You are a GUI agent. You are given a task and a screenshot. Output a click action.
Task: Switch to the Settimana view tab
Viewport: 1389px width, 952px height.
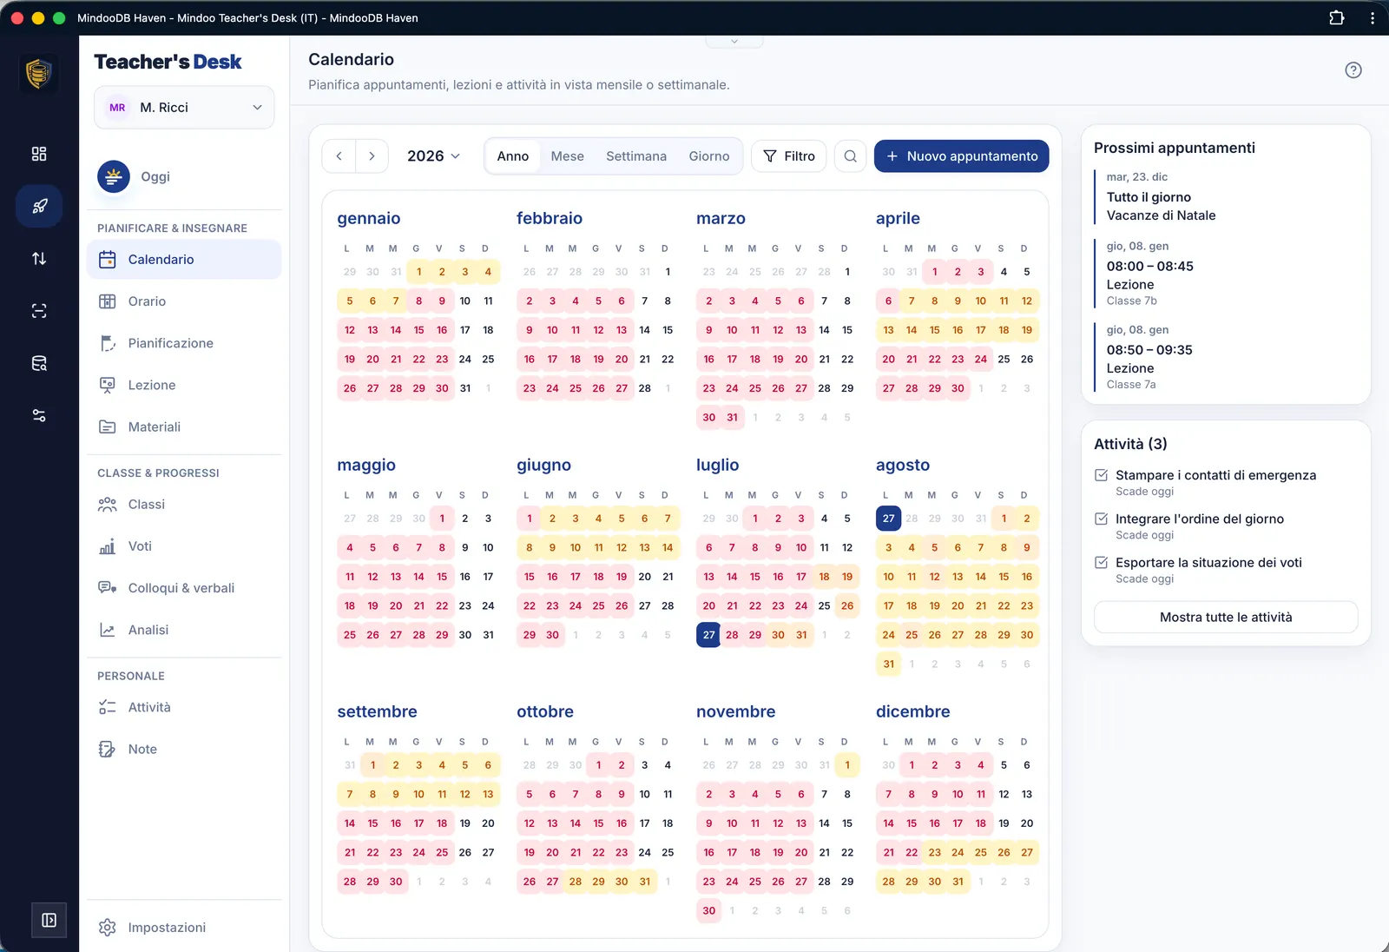tap(636, 156)
